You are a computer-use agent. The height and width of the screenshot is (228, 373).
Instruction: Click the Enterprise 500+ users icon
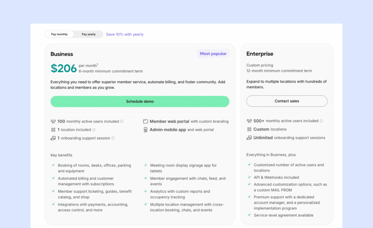pos(249,121)
